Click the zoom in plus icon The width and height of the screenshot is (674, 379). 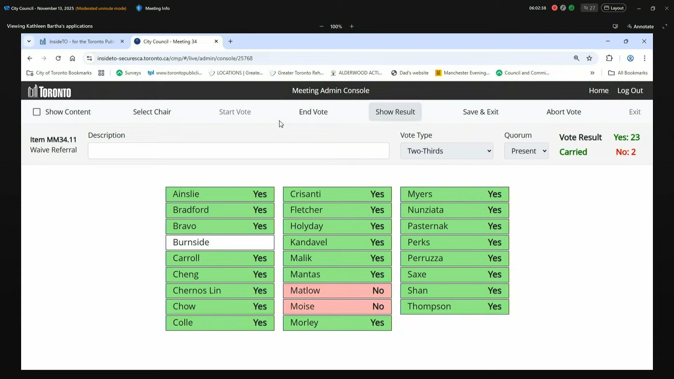[x=352, y=26]
